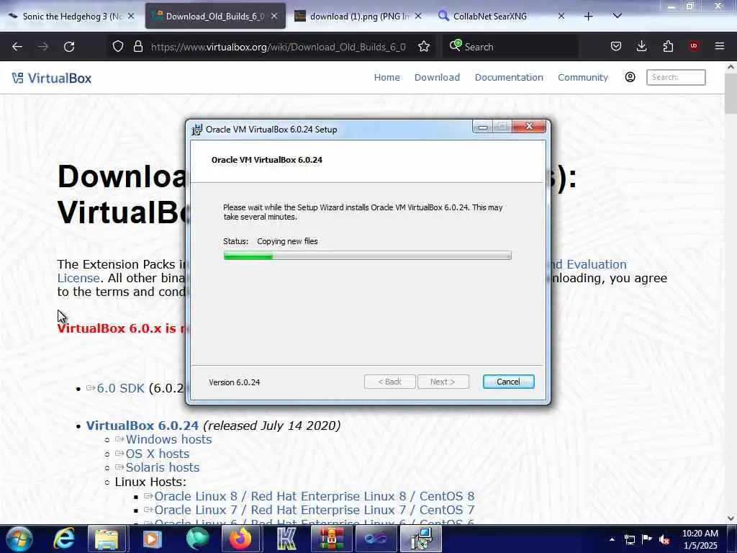Click the network tray icon
Image resolution: width=737 pixels, height=553 pixels.
click(630, 539)
